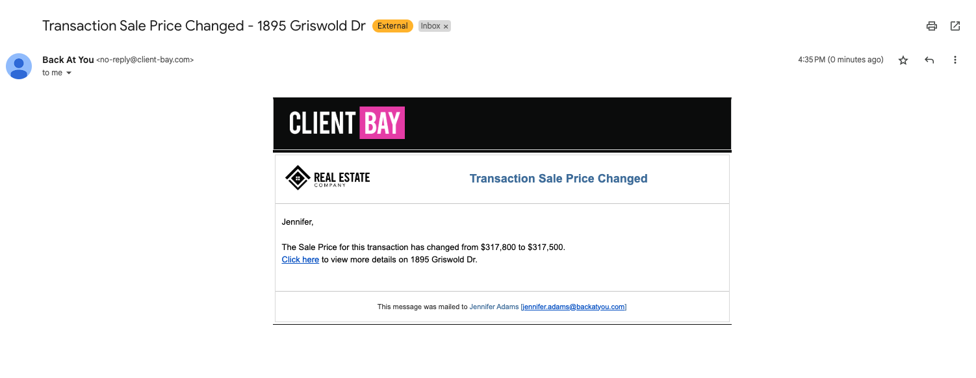
Task: Reply using the arrow icon
Action: click(929, 60)
